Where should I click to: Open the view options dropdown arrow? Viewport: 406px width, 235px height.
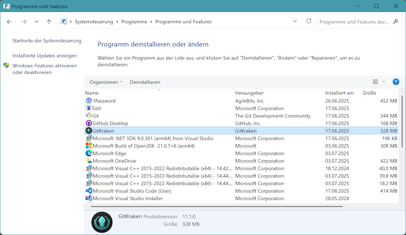(x=384, y=82)
